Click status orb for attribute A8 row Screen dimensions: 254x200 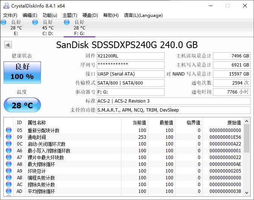(9, 164)
